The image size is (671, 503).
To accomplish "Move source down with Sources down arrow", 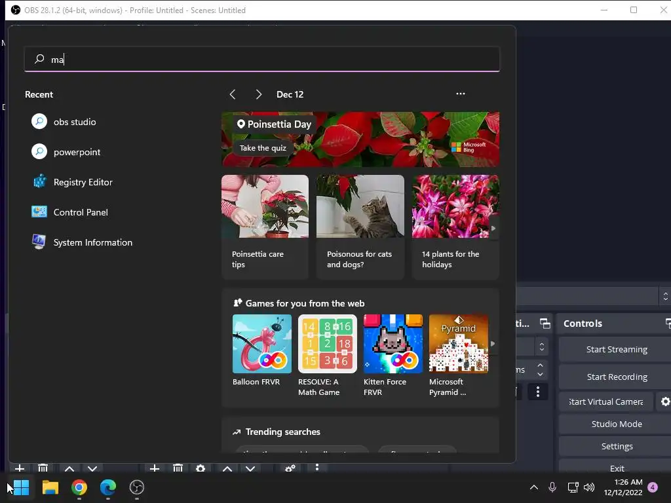I will (250, 468).
